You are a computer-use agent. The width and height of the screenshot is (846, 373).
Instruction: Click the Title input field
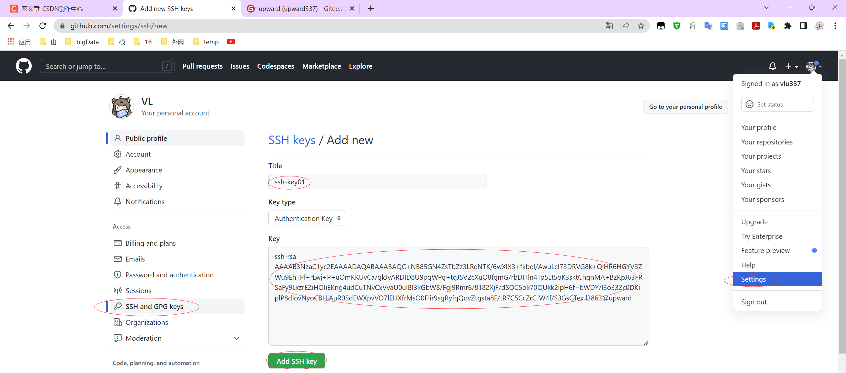click(377, 182)
